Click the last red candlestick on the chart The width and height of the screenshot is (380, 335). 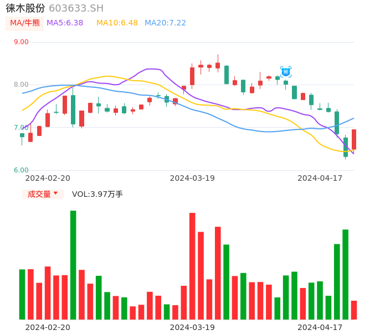coord(354,139)
